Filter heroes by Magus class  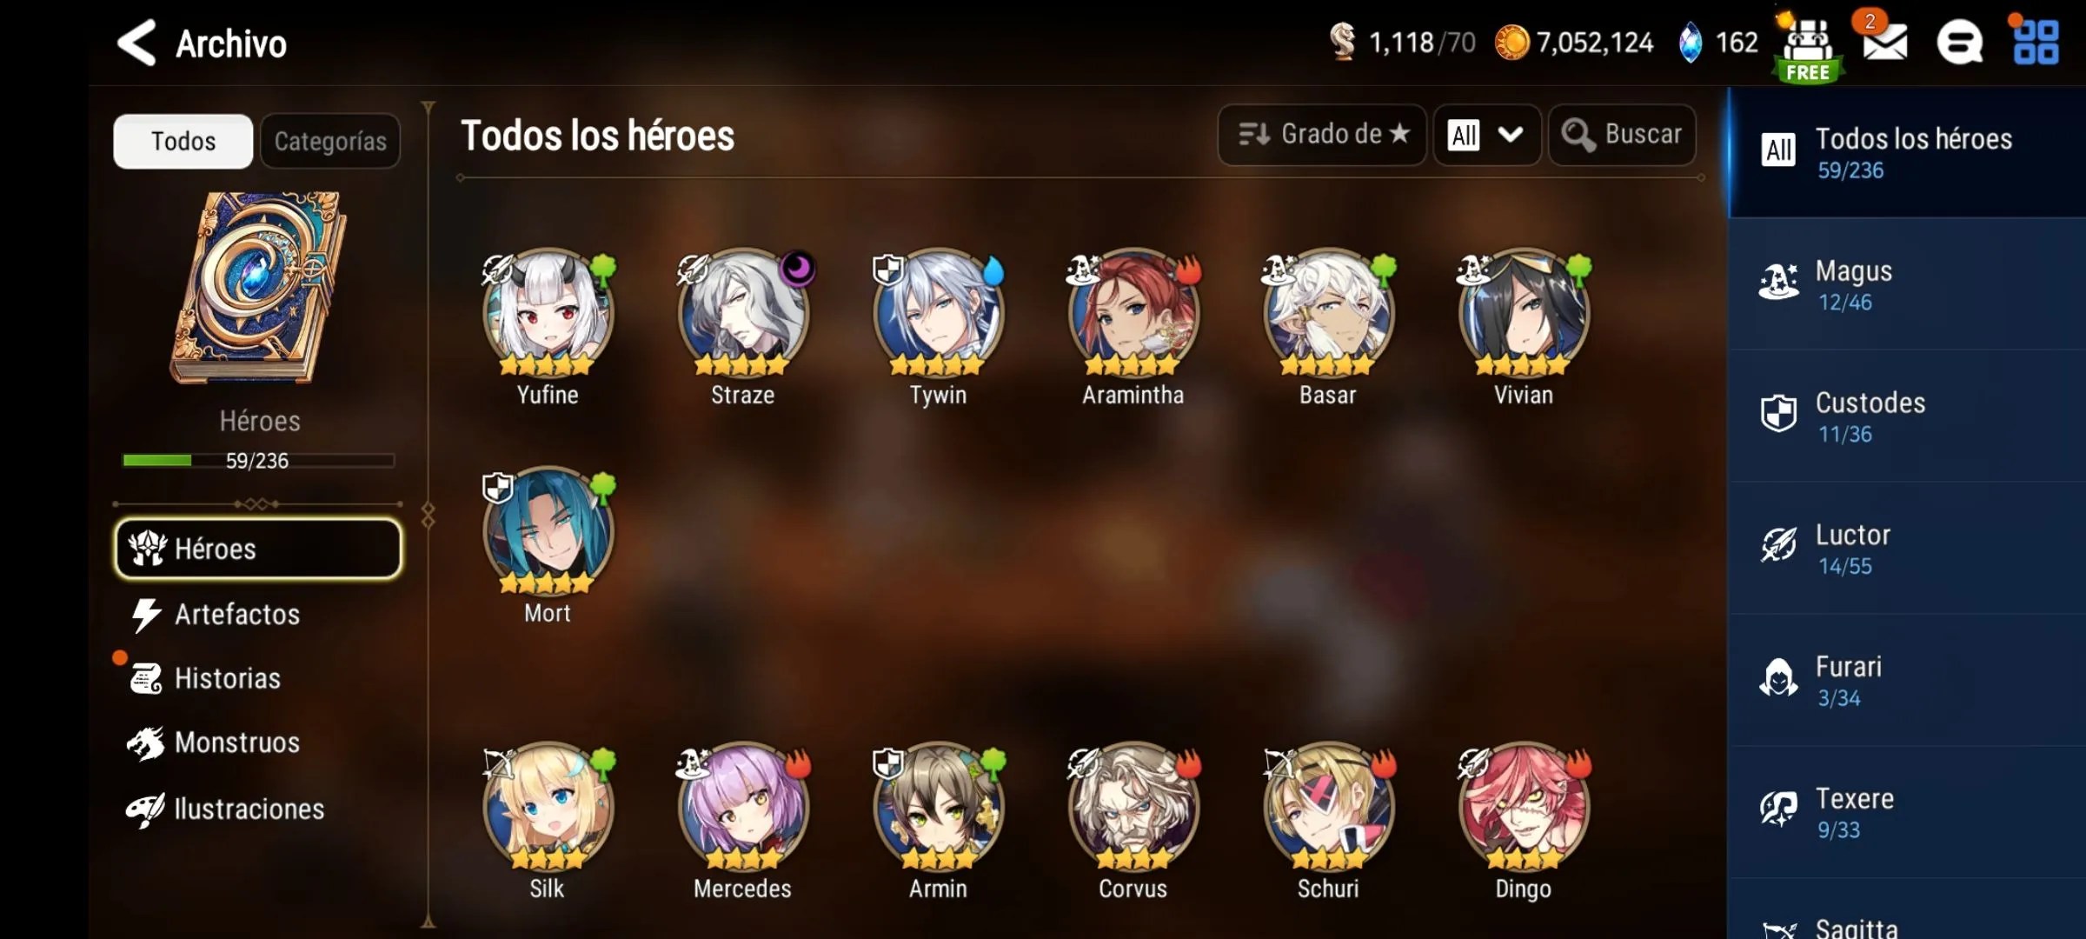coord(1907,284)
